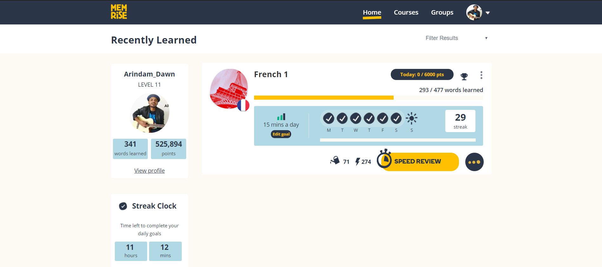Screen dimensions: 602x267
Task: Click the Edit goal button
Action: point(281,134)
